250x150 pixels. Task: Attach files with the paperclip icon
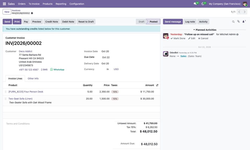238,22
